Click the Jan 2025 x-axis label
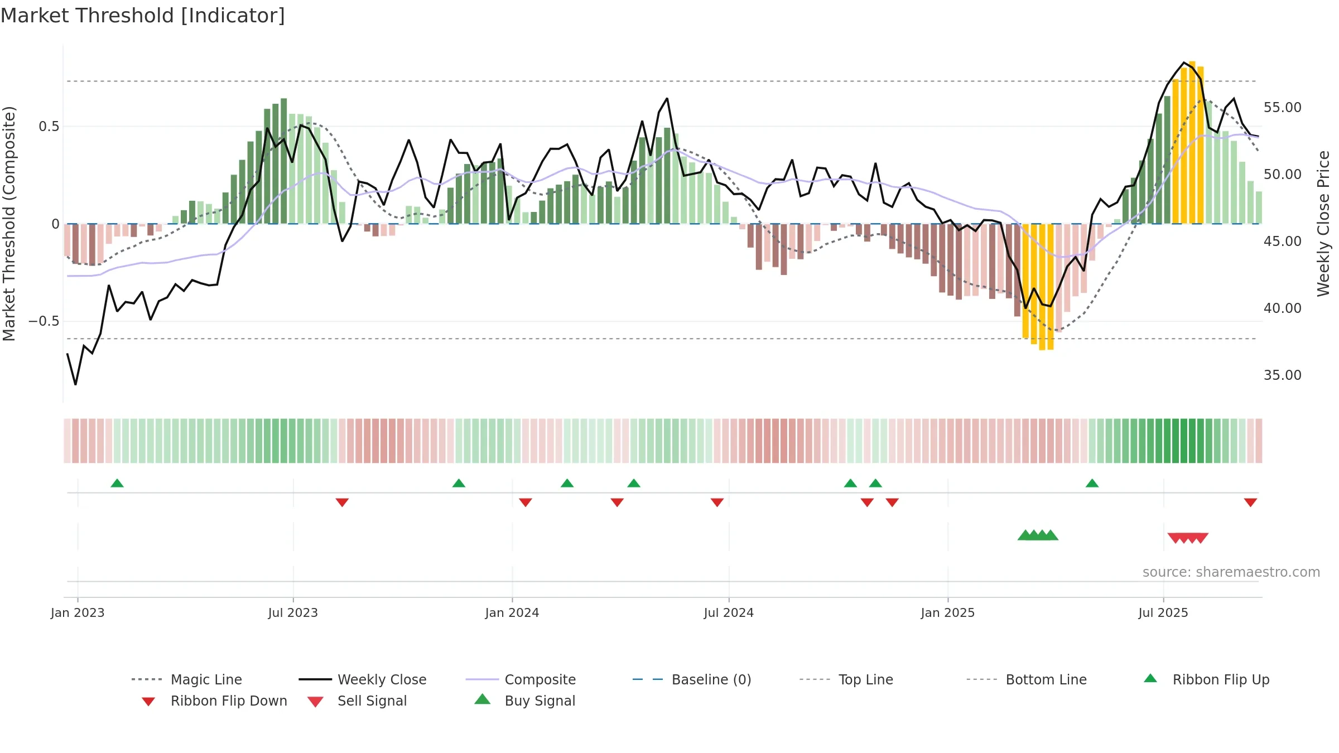 coord(948,613)
